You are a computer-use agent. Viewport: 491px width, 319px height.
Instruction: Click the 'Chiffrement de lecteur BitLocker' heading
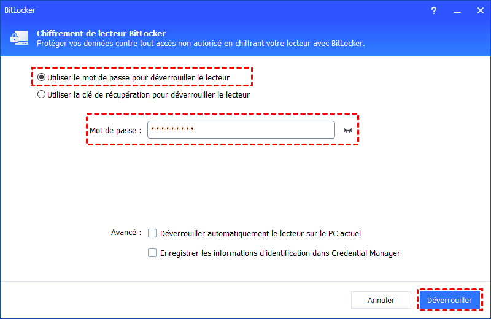click(101, 33)
